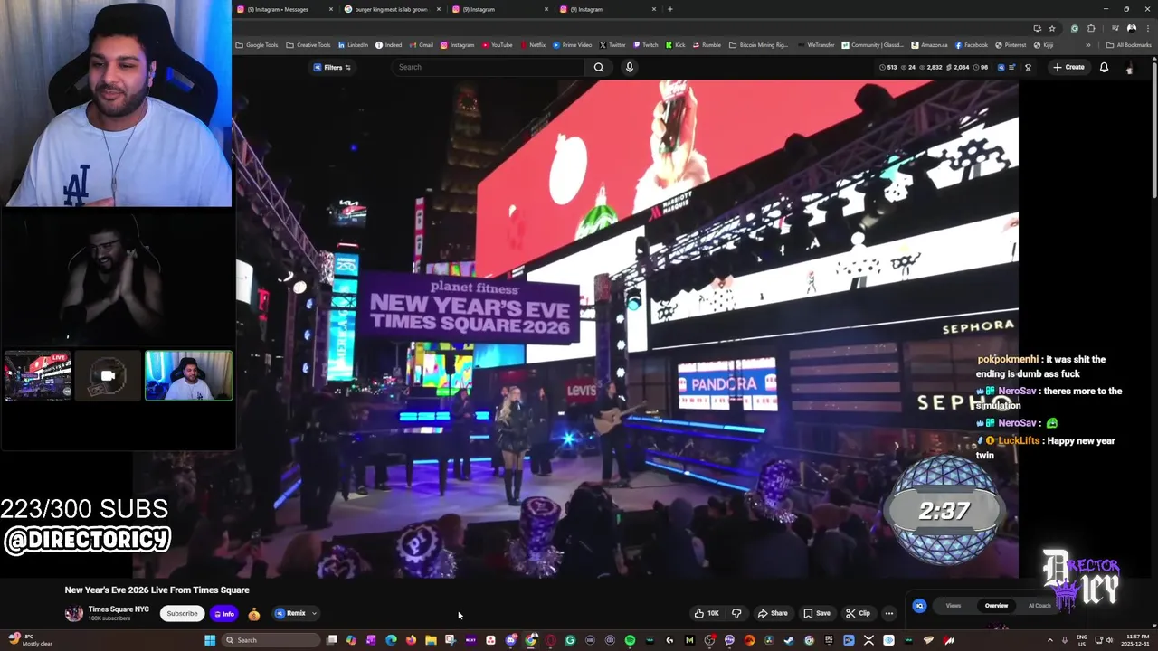The image size is (1158, 651).
Task: Open the Amazon.ca bookmark
Action: point(930,45)
